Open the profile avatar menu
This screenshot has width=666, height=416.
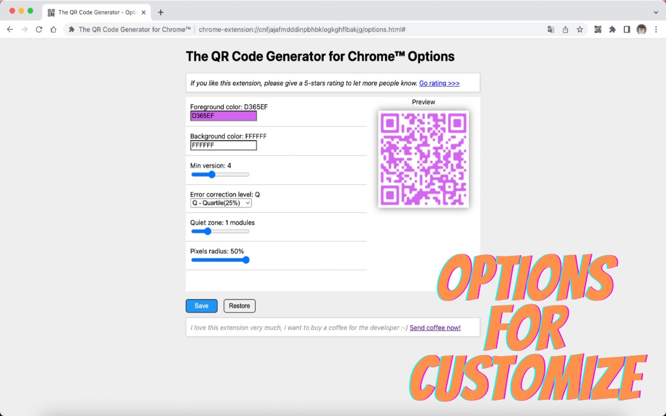(x=642, y=30)
